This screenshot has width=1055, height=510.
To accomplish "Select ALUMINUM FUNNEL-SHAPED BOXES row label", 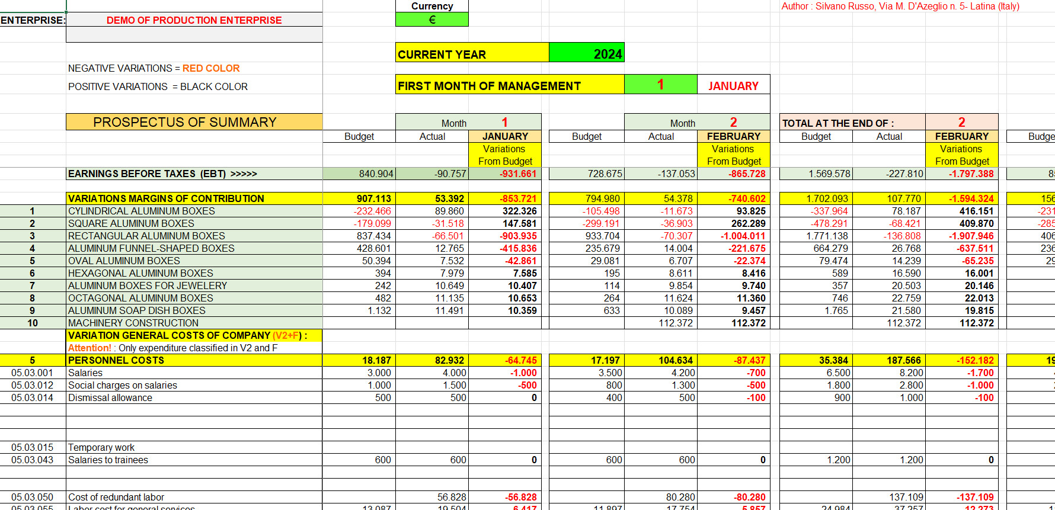I will pos(194,248).
